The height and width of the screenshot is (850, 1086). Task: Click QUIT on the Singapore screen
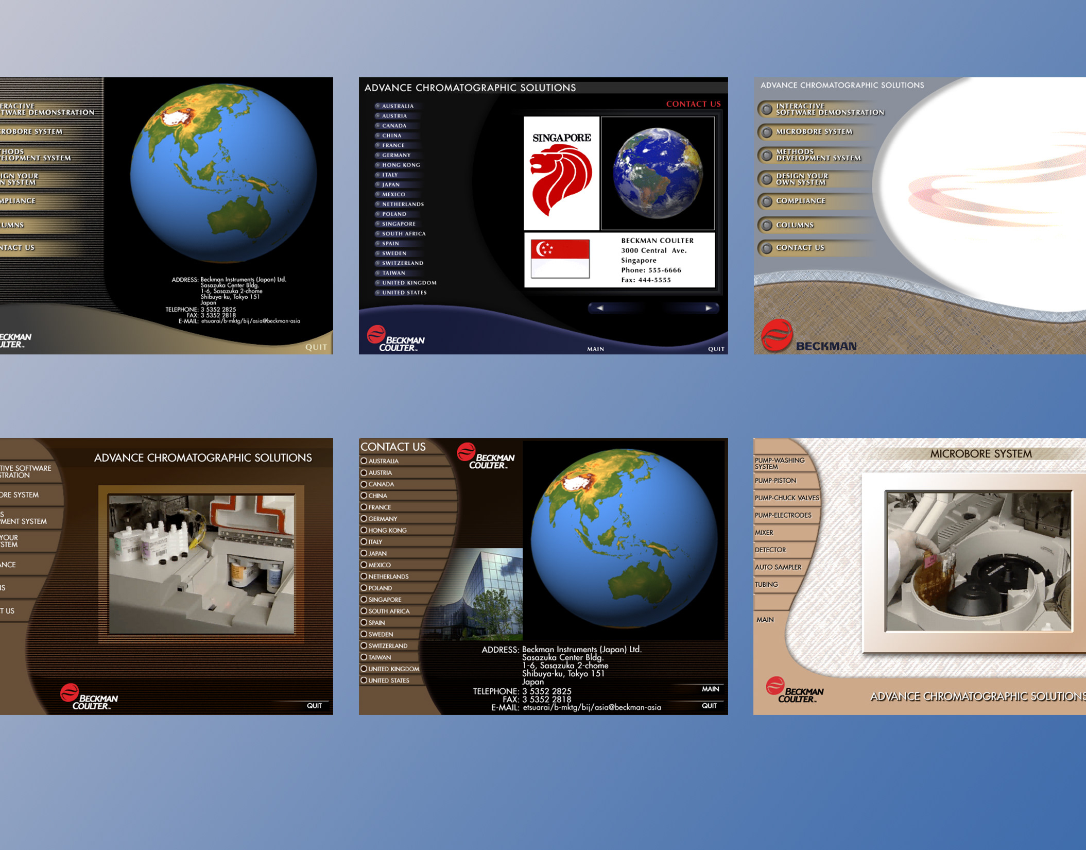click(x=716, y=349)
